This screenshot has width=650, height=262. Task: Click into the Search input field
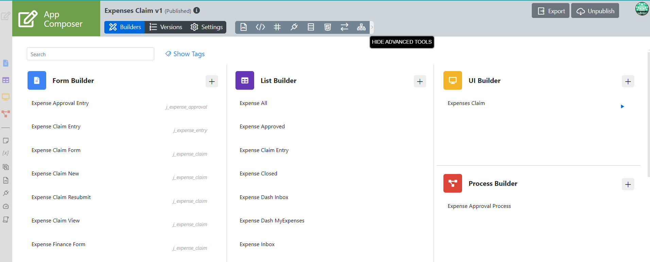[x=90, y=54]
